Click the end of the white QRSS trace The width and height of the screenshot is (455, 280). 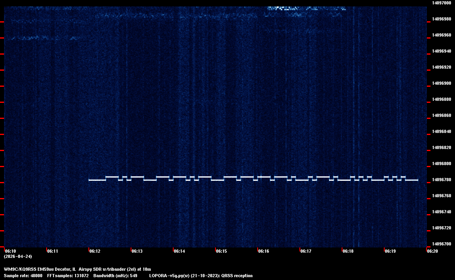click(x=417, y=180)
